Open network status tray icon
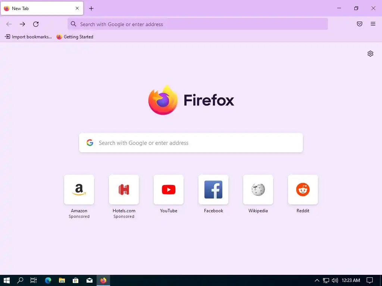This screenshot has height=286, width=382. [x=326, y=280]
